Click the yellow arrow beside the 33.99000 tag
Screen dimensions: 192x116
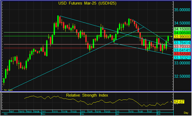[171, 36]
